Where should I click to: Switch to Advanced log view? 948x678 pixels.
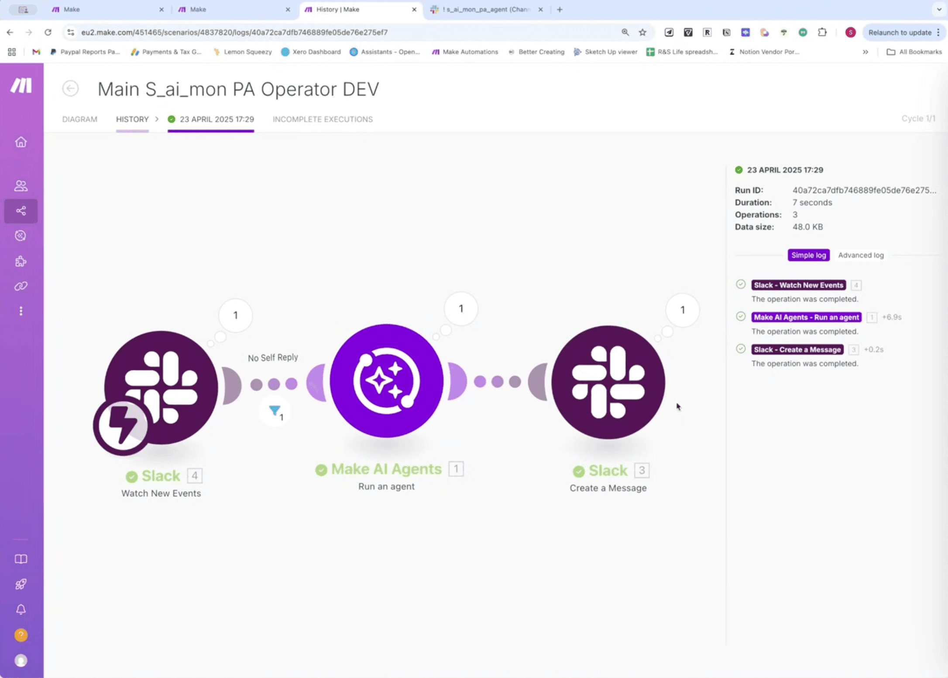coord(860,255)
